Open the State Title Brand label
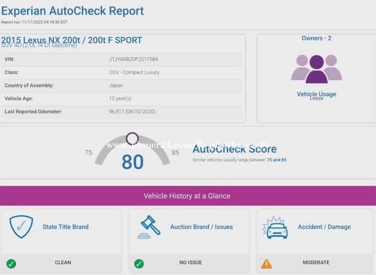 [x=65, y=227]
